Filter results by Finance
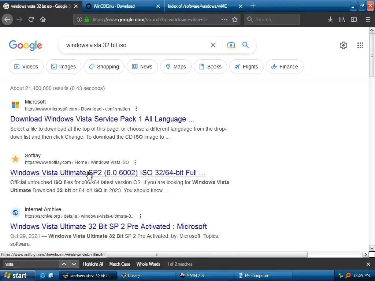The height and width of the screenshot is (281, 375). (x=285, y=67)
